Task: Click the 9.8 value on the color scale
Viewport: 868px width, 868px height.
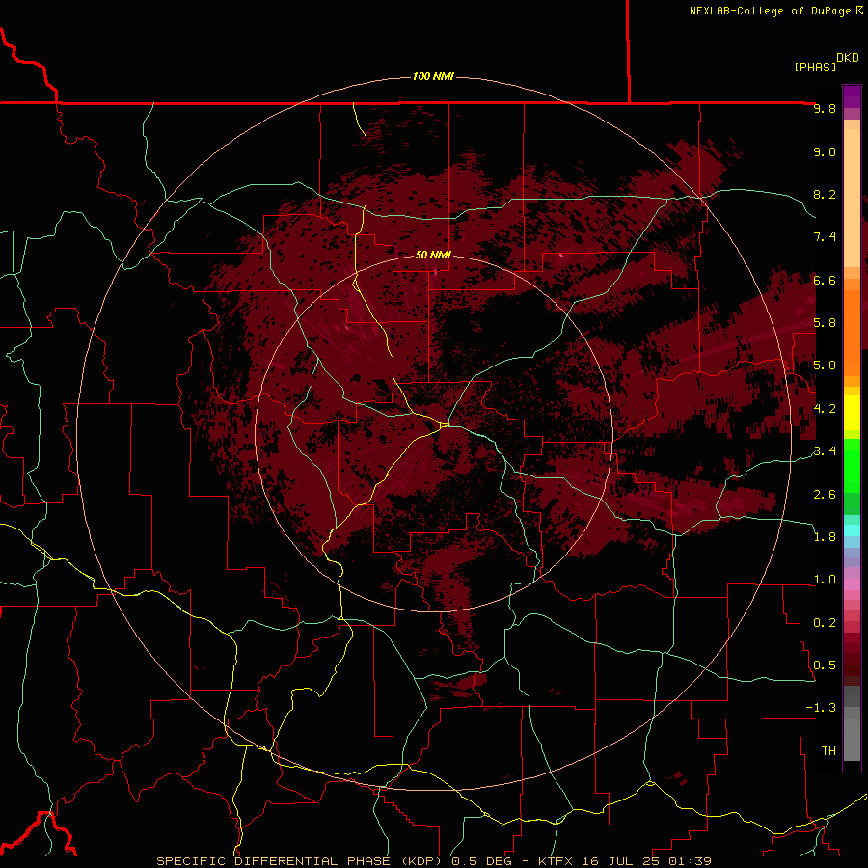Action: (x=825, y=108)
